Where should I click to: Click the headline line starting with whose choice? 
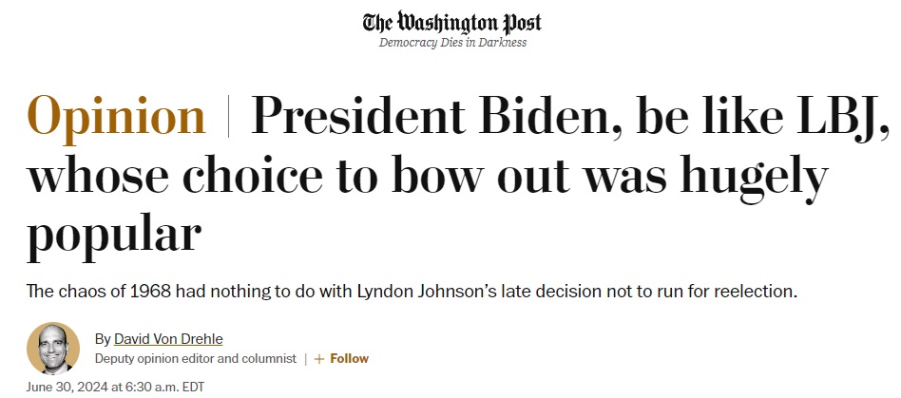point(428,177)
